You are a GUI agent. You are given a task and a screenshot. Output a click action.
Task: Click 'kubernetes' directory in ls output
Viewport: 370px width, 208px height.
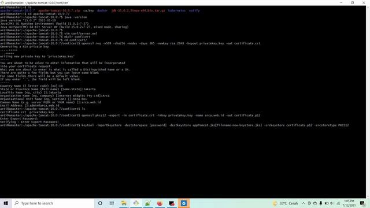(x=176, y=10)
